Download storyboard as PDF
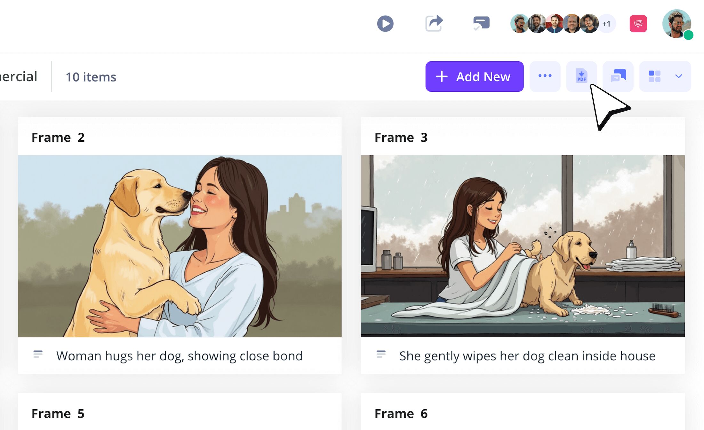The height and width of the screenshot is (430, 704). 581,76
